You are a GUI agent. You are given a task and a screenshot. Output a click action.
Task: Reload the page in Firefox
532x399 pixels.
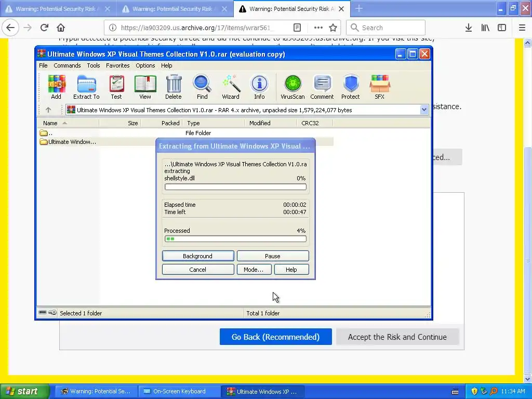coord(44,28)
